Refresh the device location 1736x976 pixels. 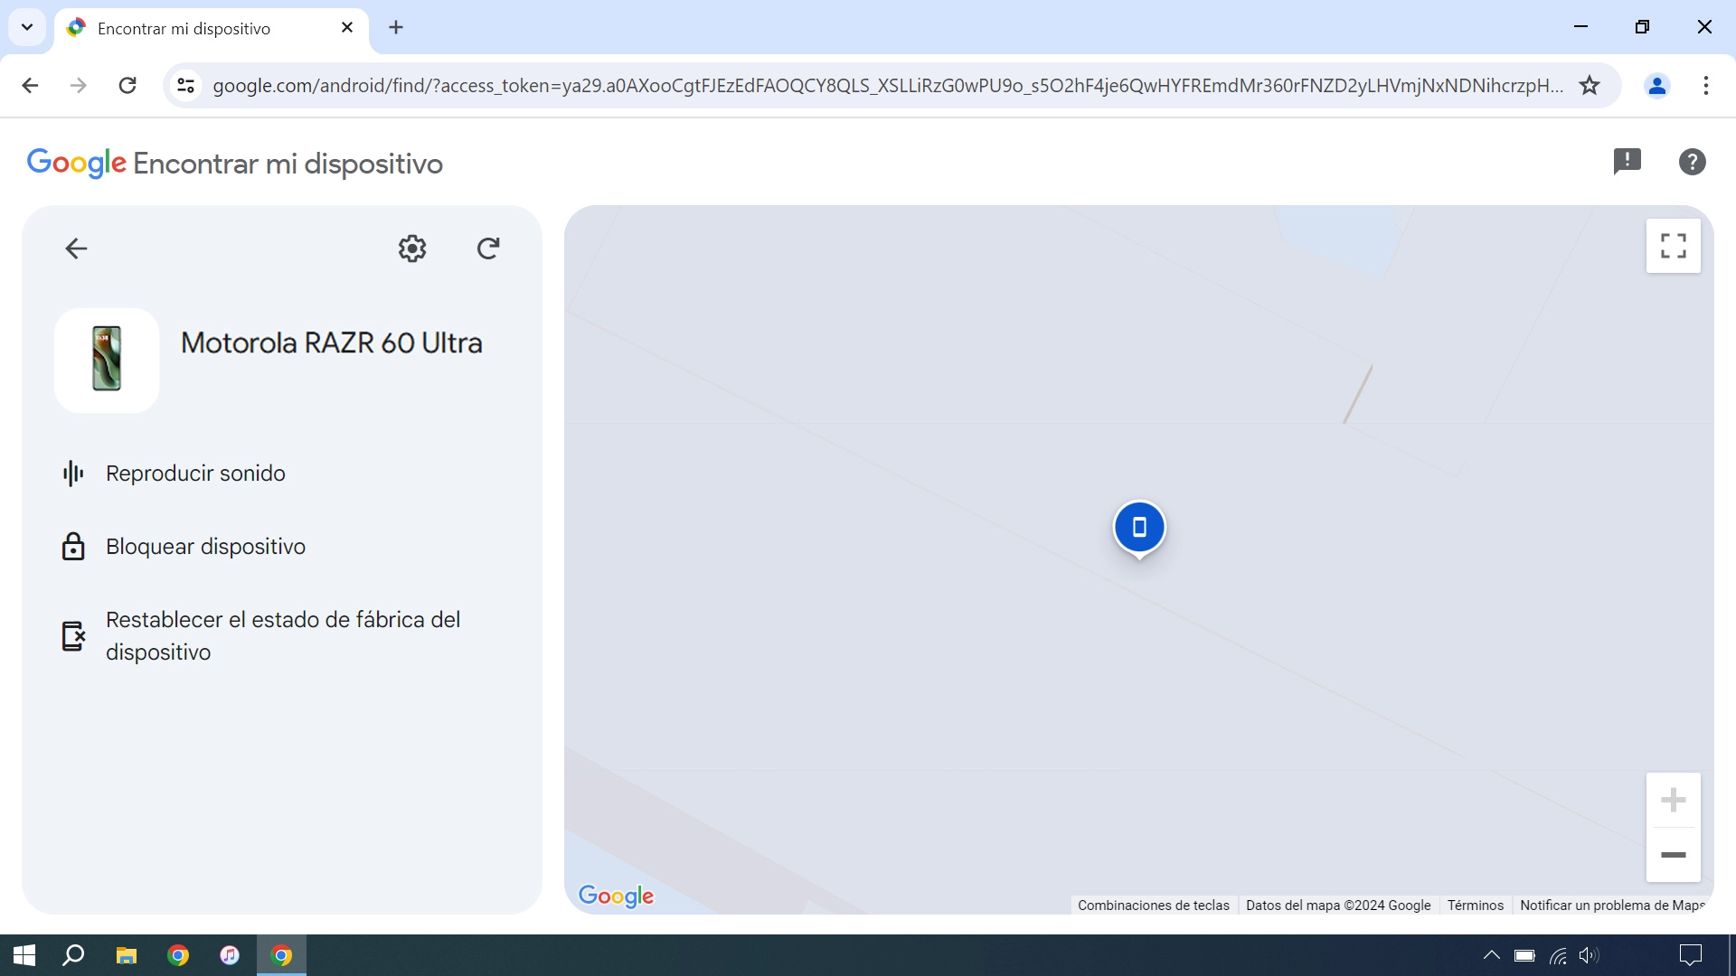(x=488, y=249)
